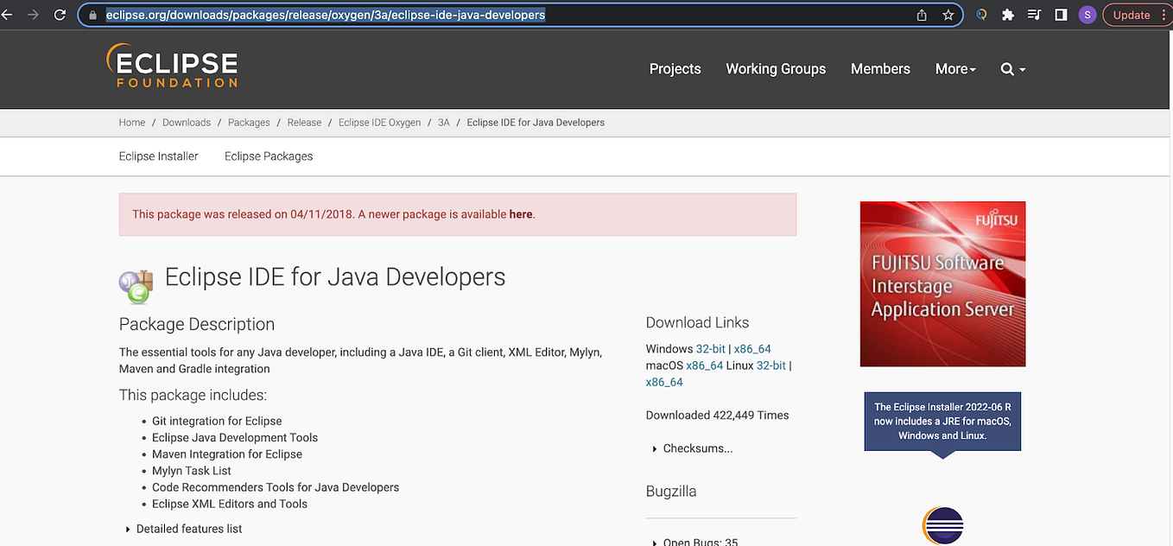Reload the current page
Image resolution: width=1173 pixels, height=546 pixels.
(59, 14)
